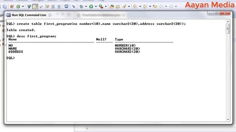Image resolution: width=236 pixels, height=132 pixels.
Task: Open the New Java Class dropdown arrow
Action: pos(23,7)
